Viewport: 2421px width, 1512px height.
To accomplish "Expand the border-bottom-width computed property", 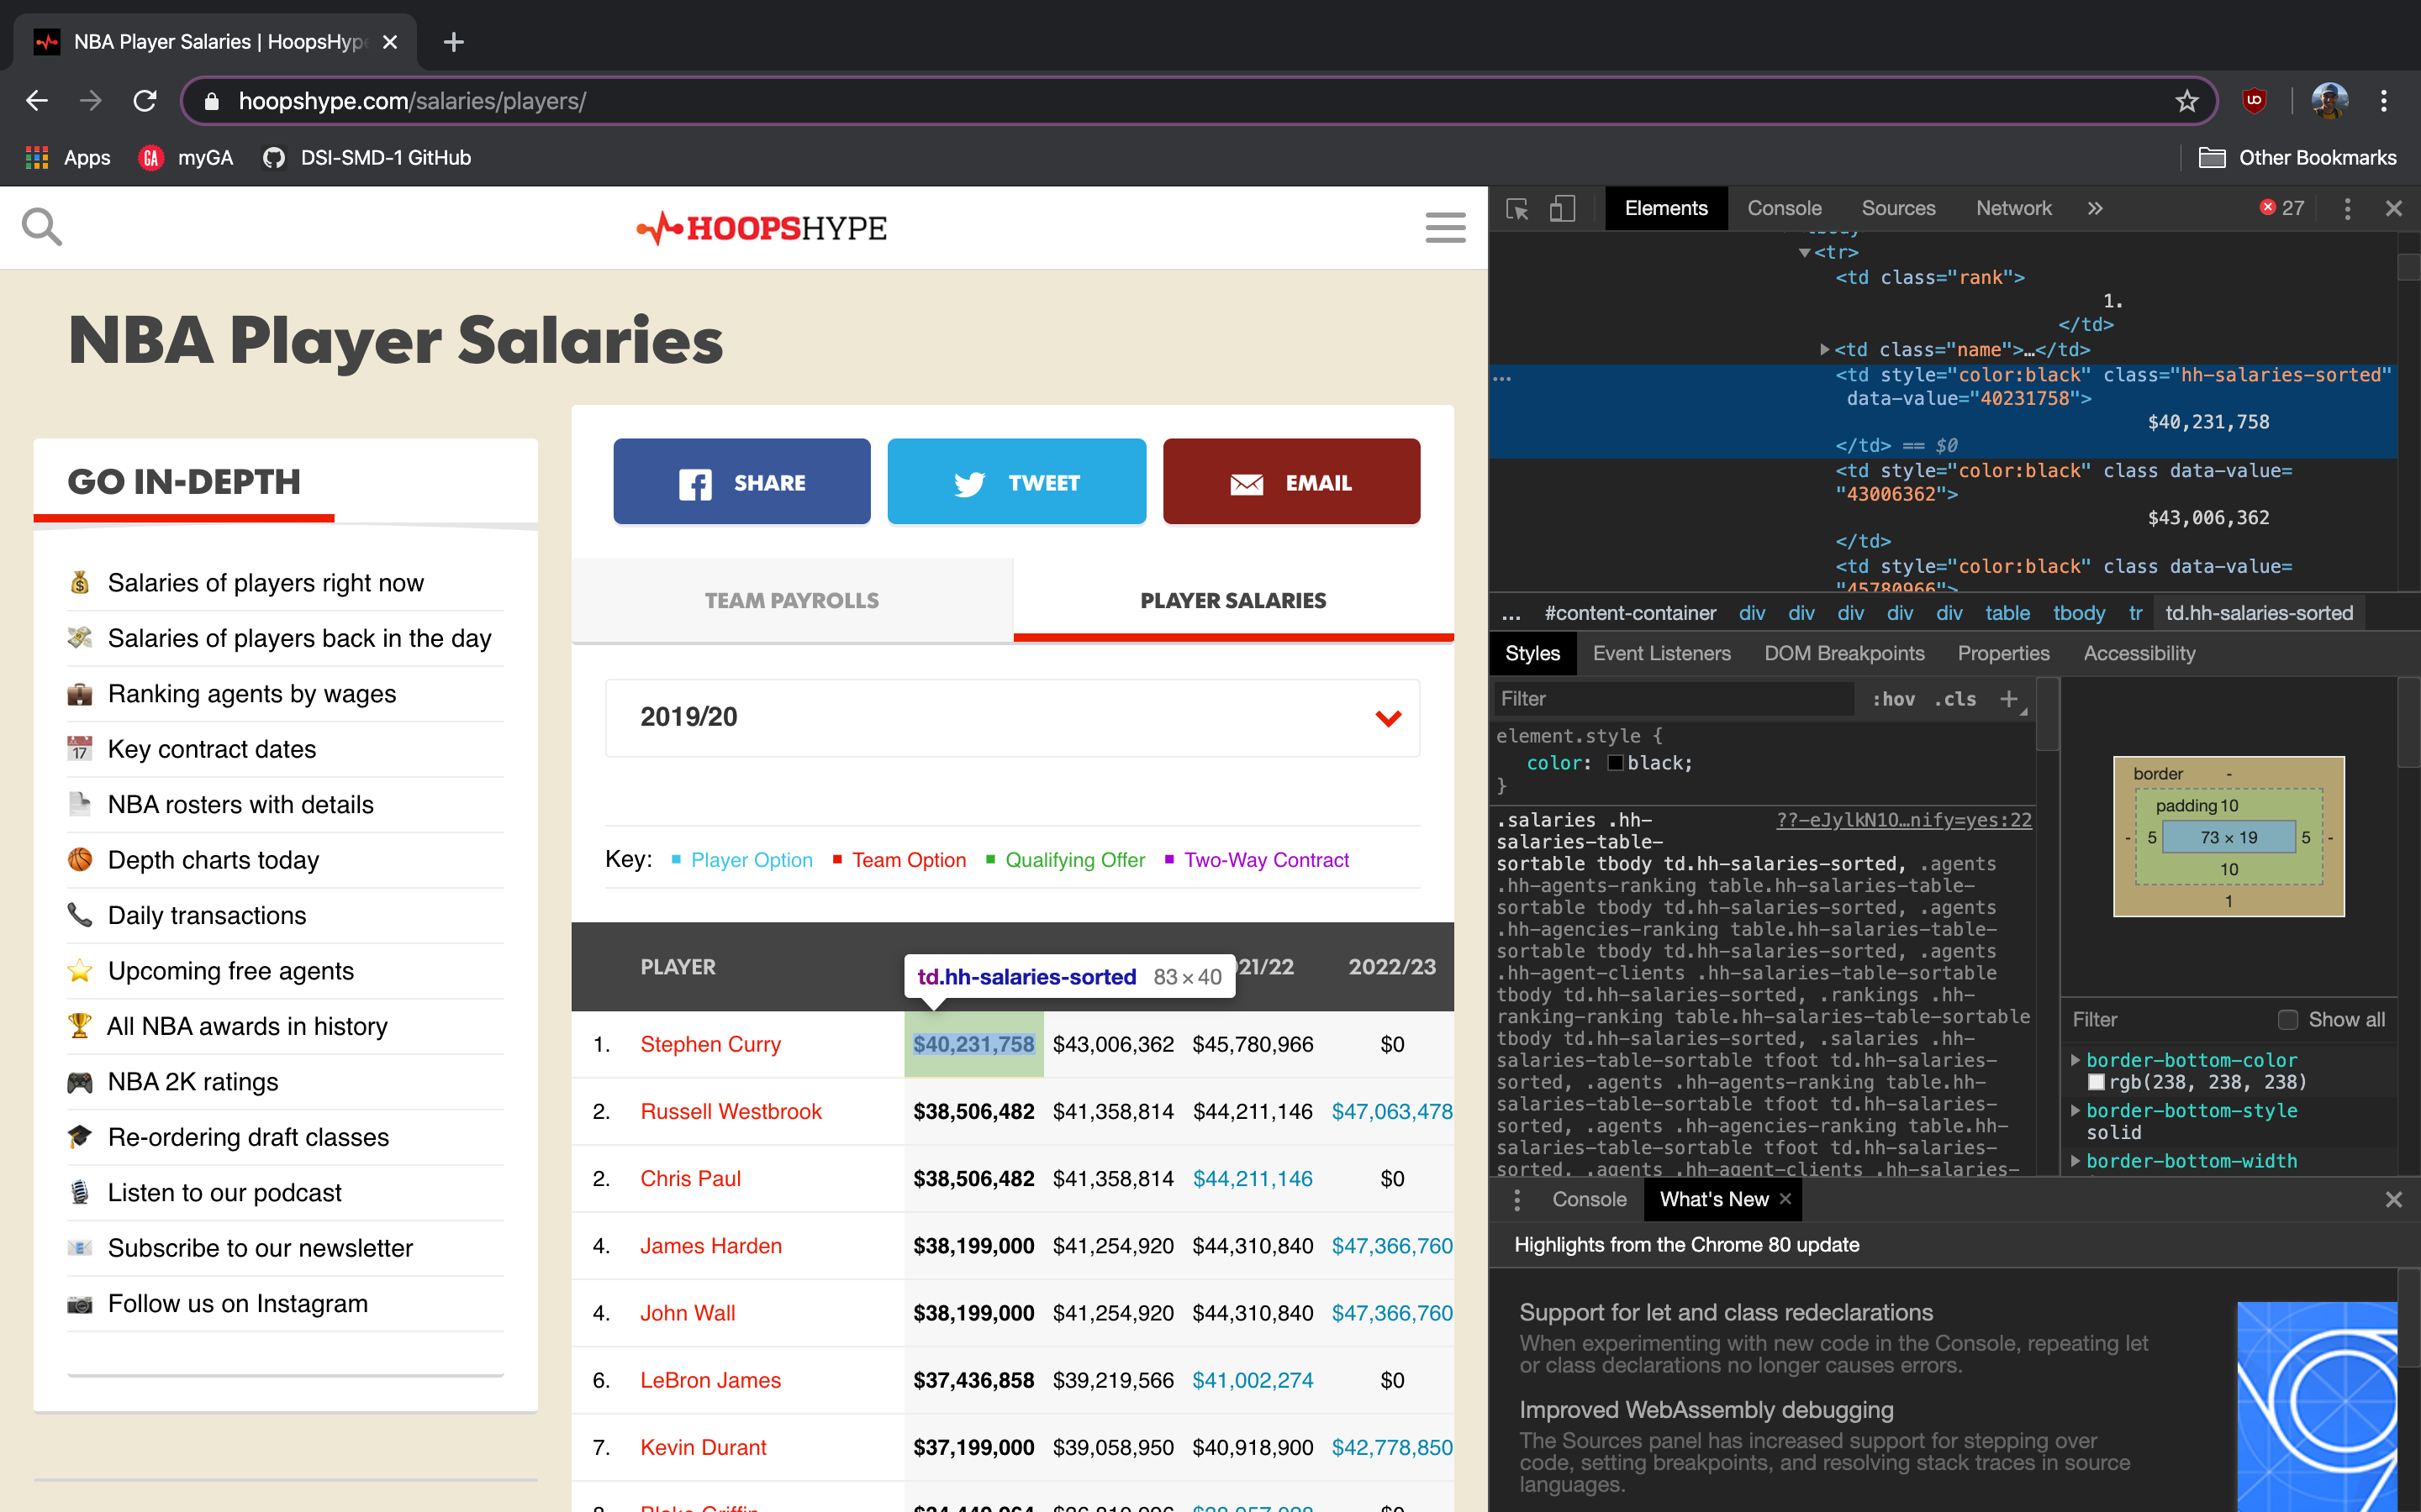I will click(2075, 1161).
